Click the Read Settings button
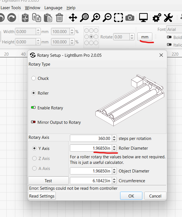Image resolution: width=182 pixels, height=217 pixels. 42,196
